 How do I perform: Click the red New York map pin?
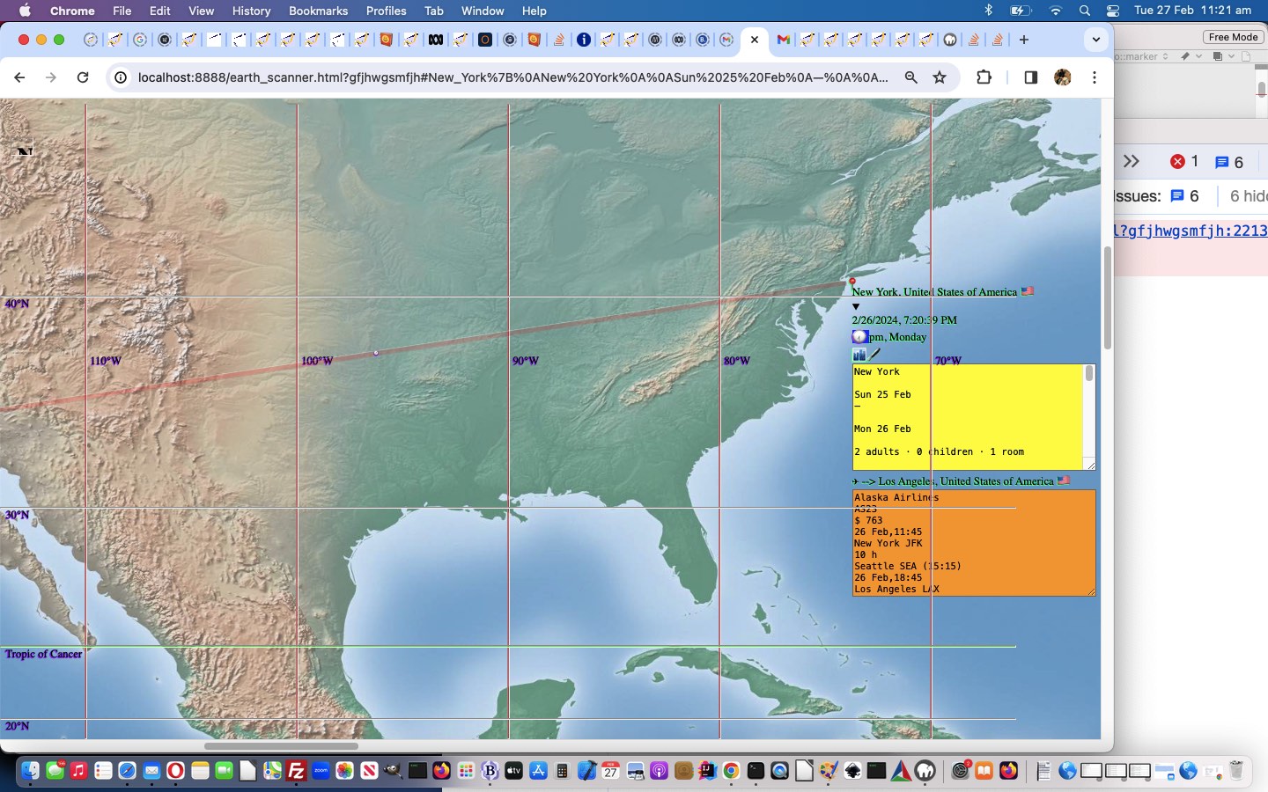(851, 282)
